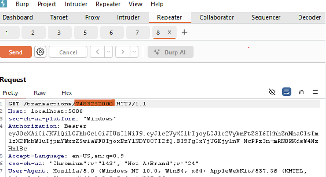The image size is (326, 177).
Task: Switch request view to Hex
Action: [x=67, y=93]
